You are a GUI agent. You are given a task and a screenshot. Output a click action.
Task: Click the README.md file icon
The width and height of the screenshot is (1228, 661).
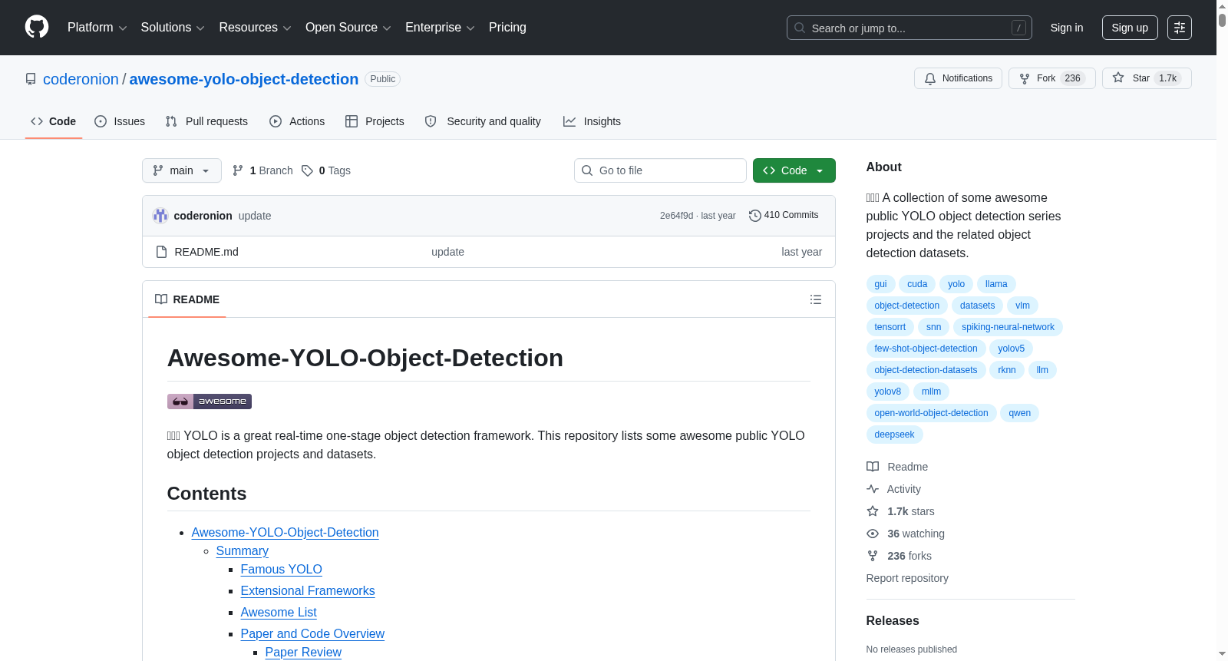[x=161, y=252]
